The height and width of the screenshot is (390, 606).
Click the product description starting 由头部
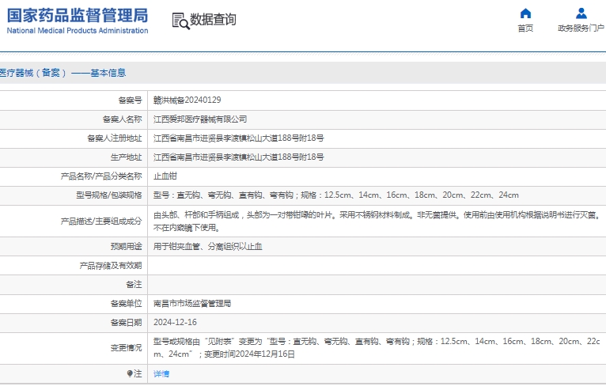[377, 221]
